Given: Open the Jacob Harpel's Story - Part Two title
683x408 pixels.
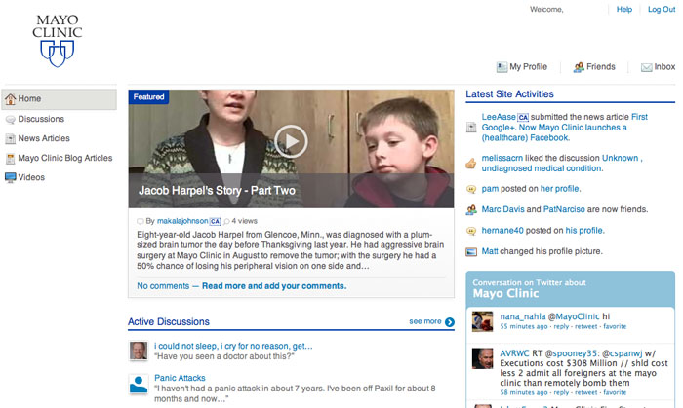Looking at the screenshot, I should (217, 190).
